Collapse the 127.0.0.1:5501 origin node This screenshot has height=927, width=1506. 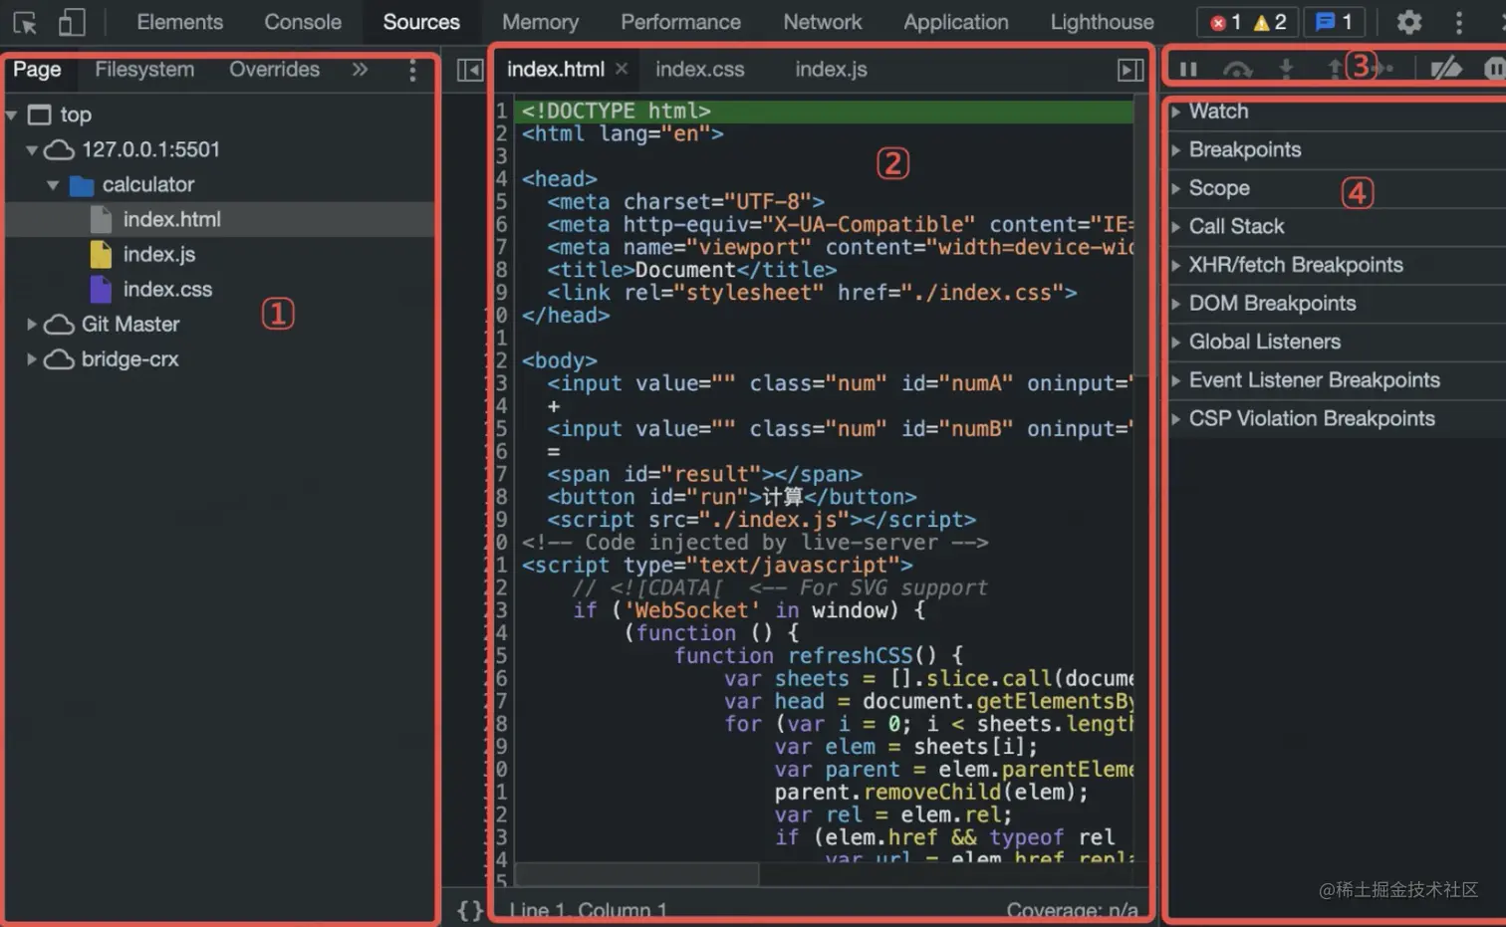pos(32,150)
